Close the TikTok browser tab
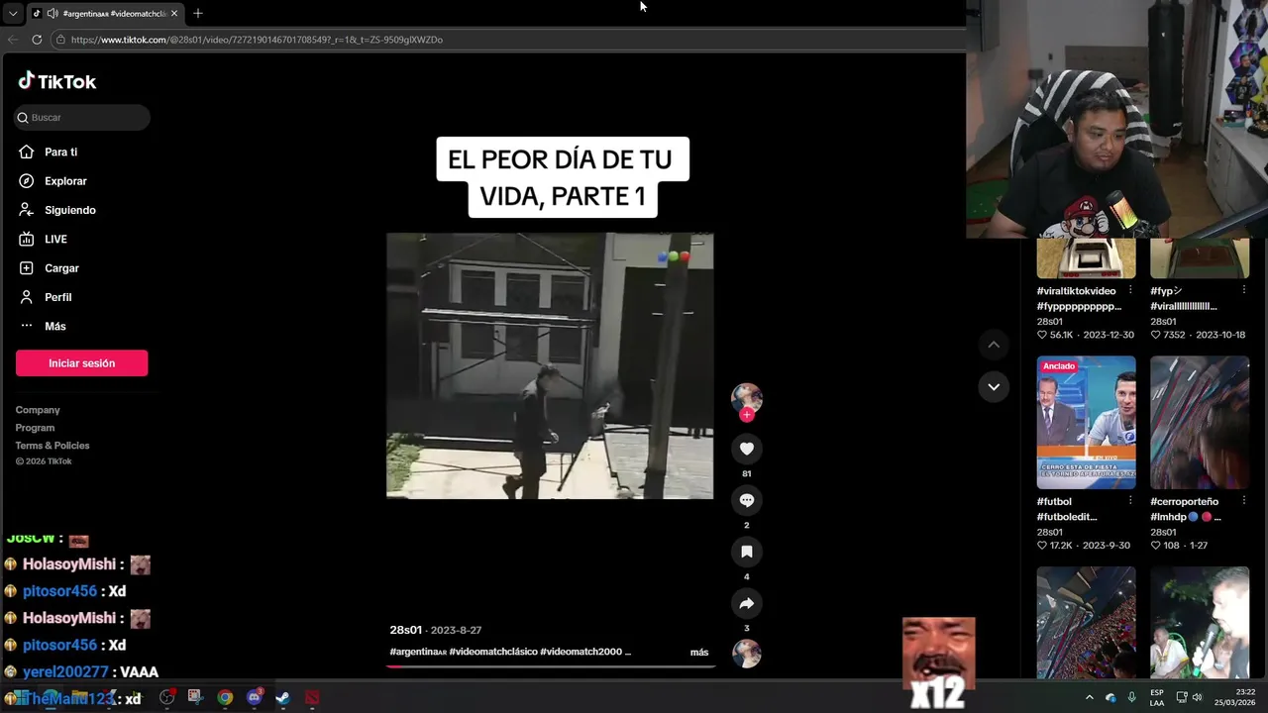 [174, 13]
